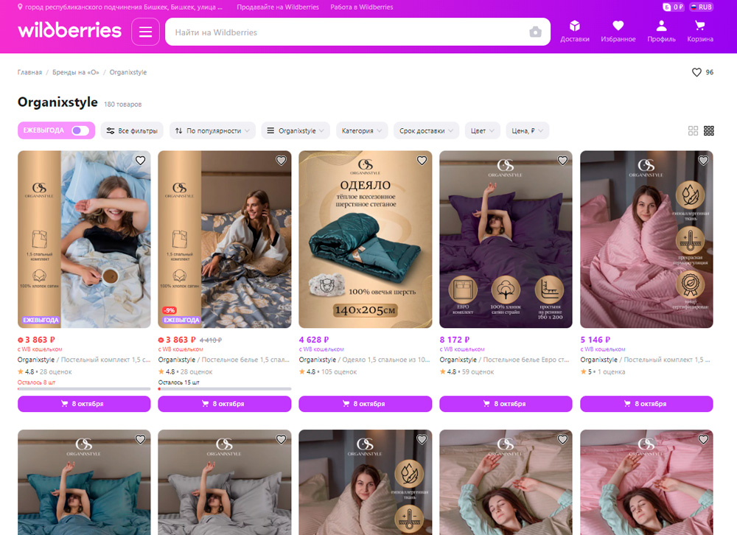This screenshot has width=737, height=535.
Task: Switch to large tile grid view
Action: pyautogui.click(x=693, y=130)
